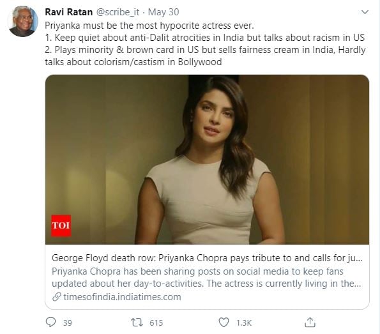
Task: Click the 'Priyanka must be the most hypocrite' line
Action: click(x=149, y=26)
